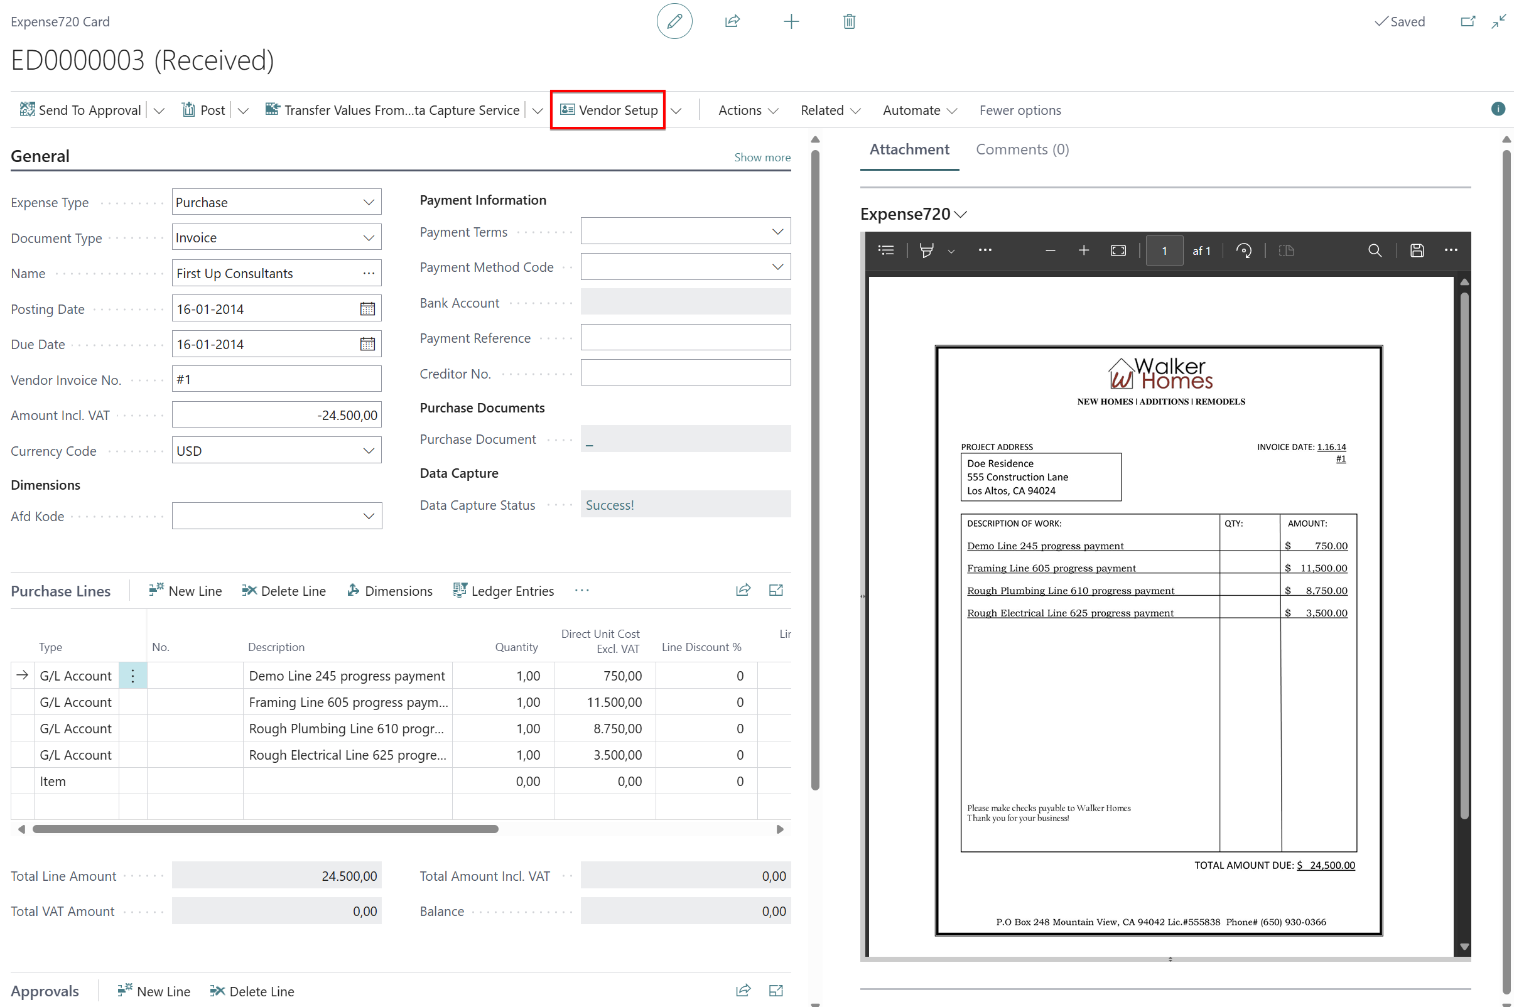Click Purchase Lines more options ellipsis
The height and width of the screenshot is (1007, 1519).
pos(582,590)
